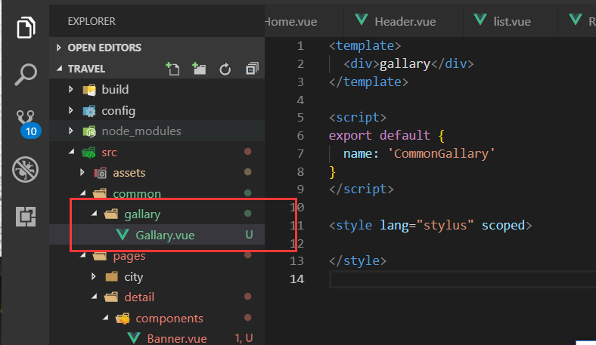The height and width of the screenshot is (345, 596).
Task: Click the build folder icon
Action: pos(89,90)
